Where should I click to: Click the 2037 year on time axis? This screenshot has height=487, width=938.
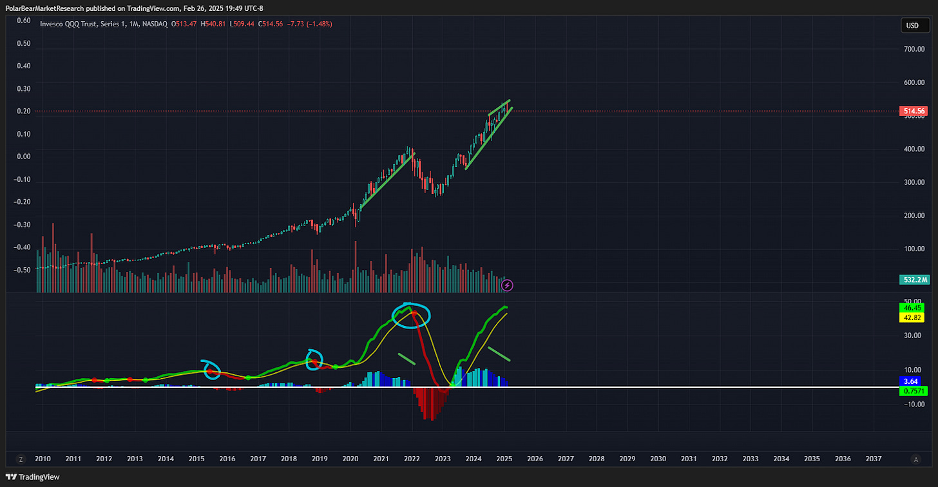tap(874, 459)
